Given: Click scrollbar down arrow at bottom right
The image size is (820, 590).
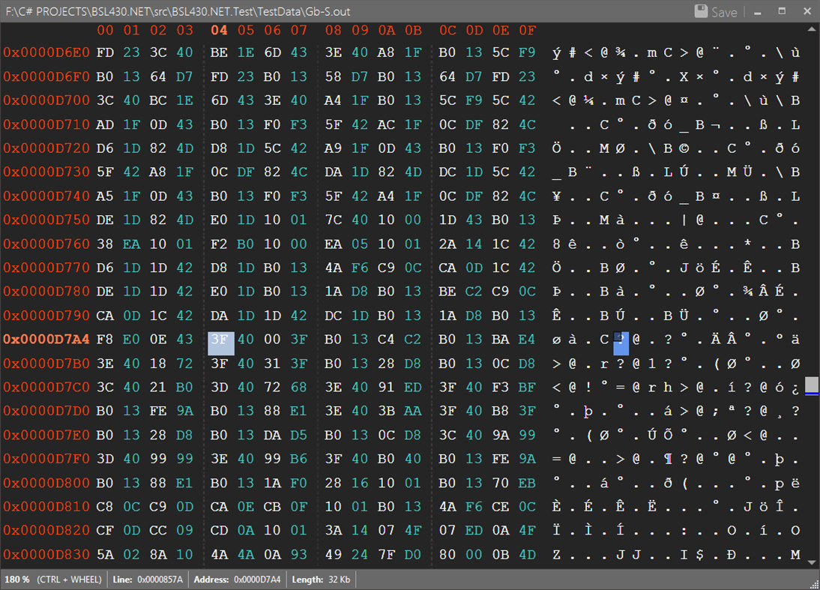Looking at the screenshot, I should [x=812, y=562].
